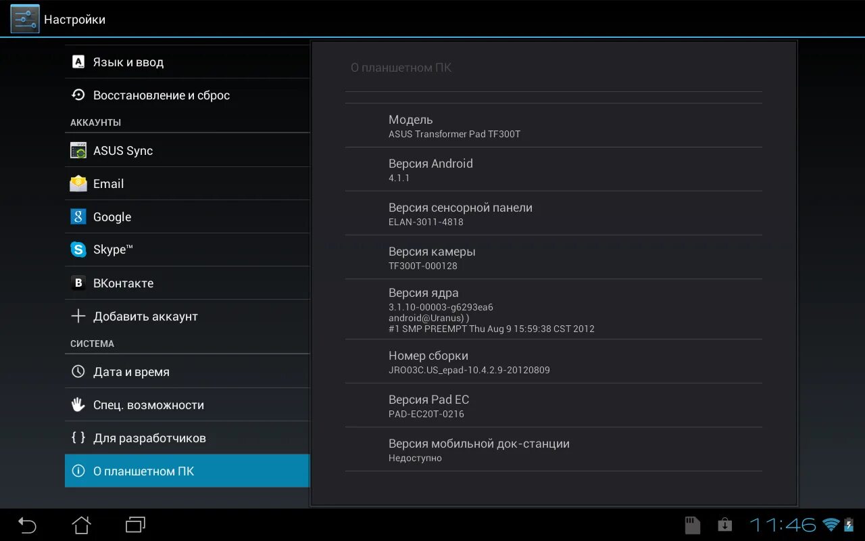Screen dimensions: 865x541
Task: Open the Google account entry
Action: [187, 217]
